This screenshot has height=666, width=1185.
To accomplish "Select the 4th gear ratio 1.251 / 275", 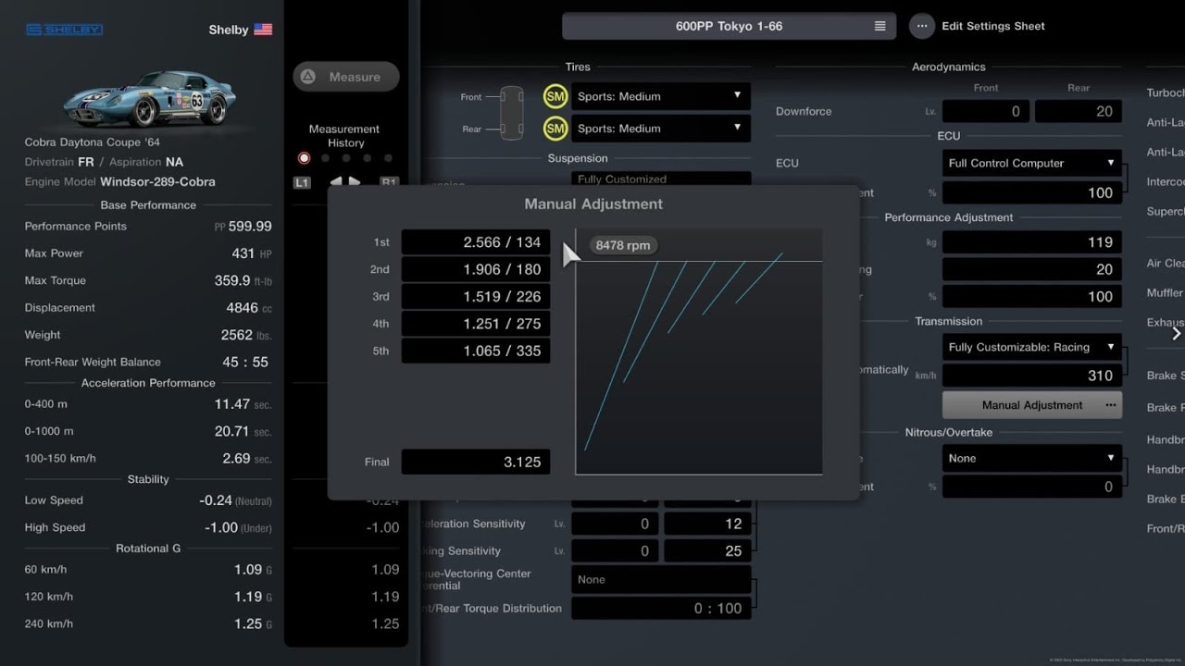I will tap(476, 324).
